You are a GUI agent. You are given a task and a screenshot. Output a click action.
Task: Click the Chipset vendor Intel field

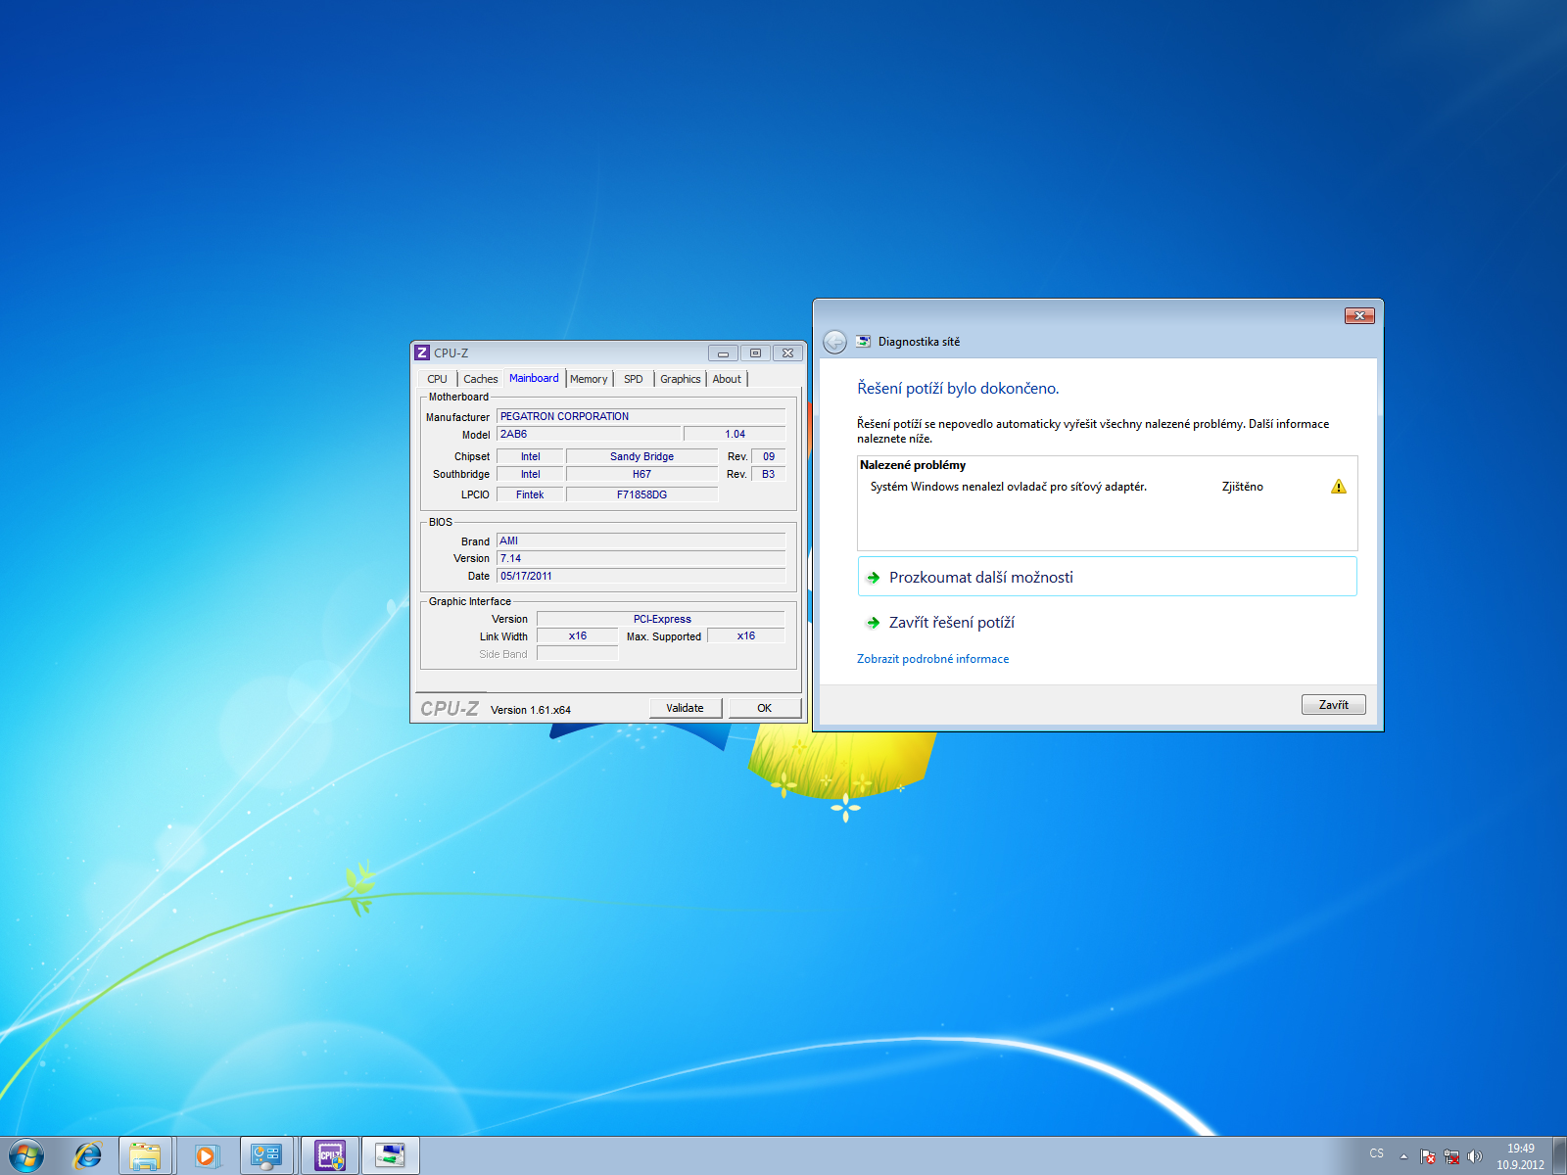point(530,456)
